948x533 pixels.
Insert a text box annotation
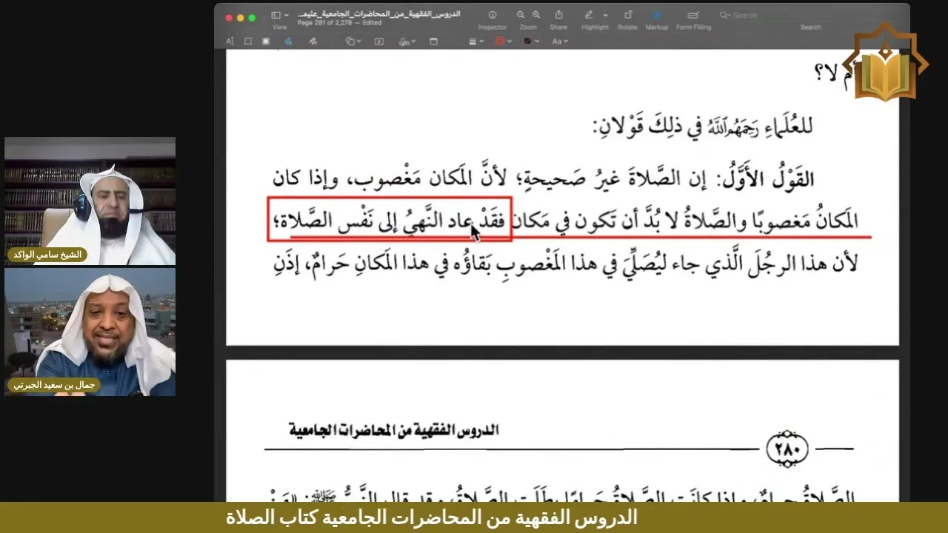(379, 41)
